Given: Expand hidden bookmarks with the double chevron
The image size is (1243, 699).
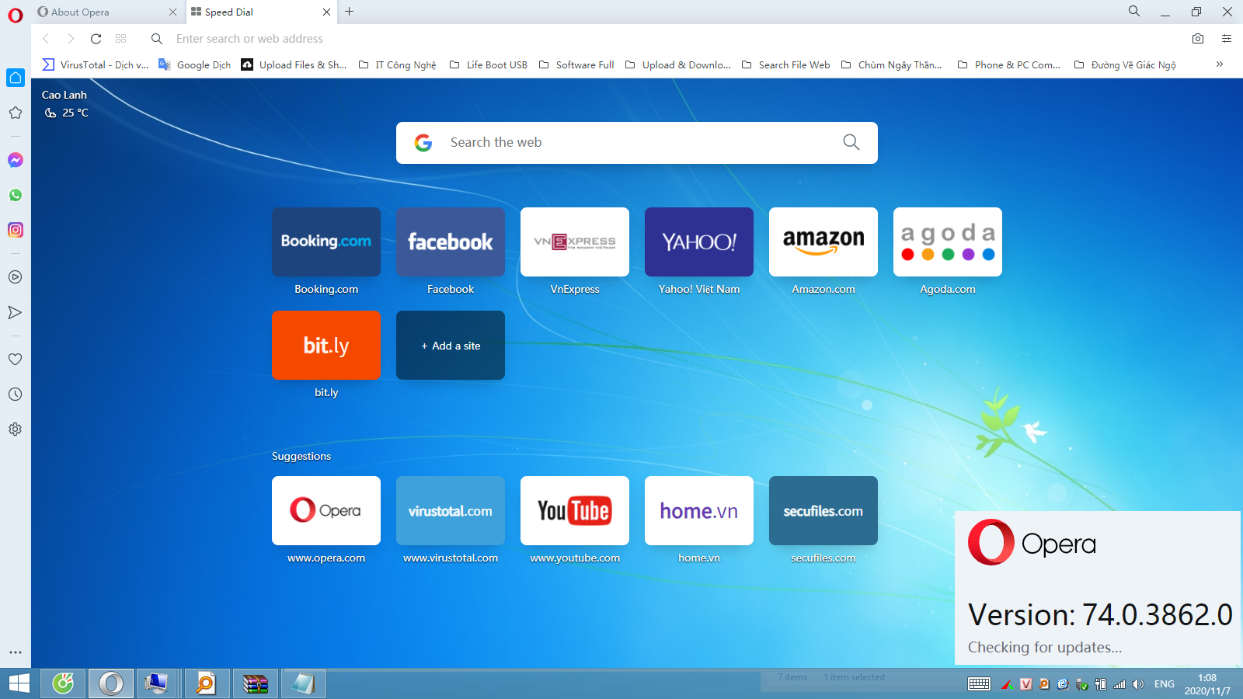Looking at the screenshot, I should [1220, 64].
